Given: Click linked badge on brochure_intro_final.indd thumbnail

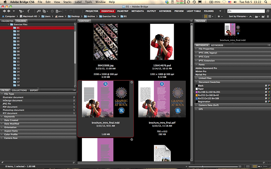Looking at the screenshot, I should (x=132, y=82).
